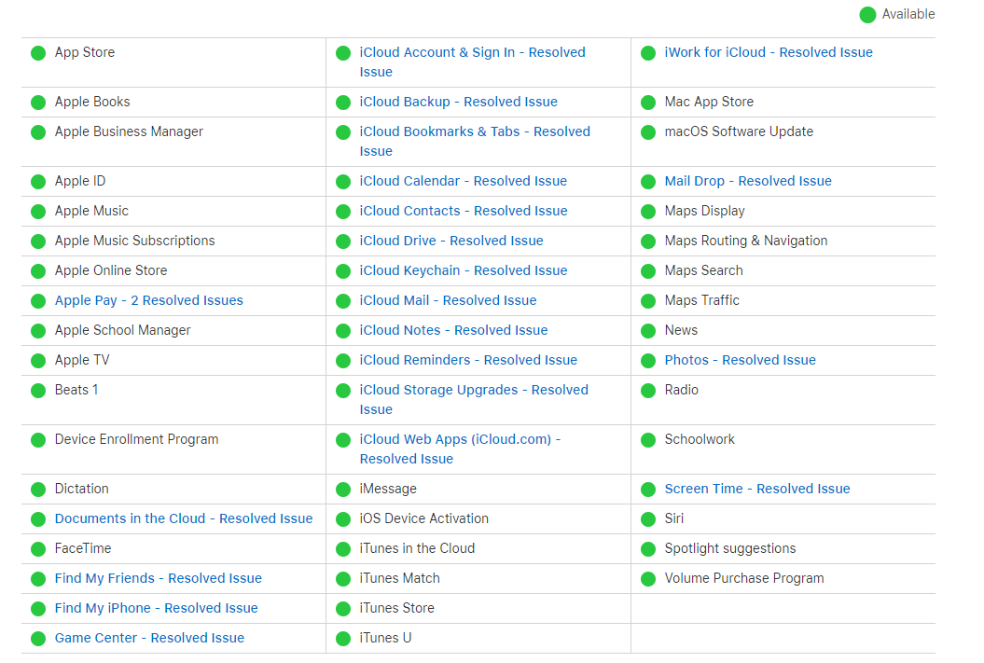This screenshot has height=663, width=984.
Task: Open iCloud Drive - Resolved Issue
Action: click(451, 241)
